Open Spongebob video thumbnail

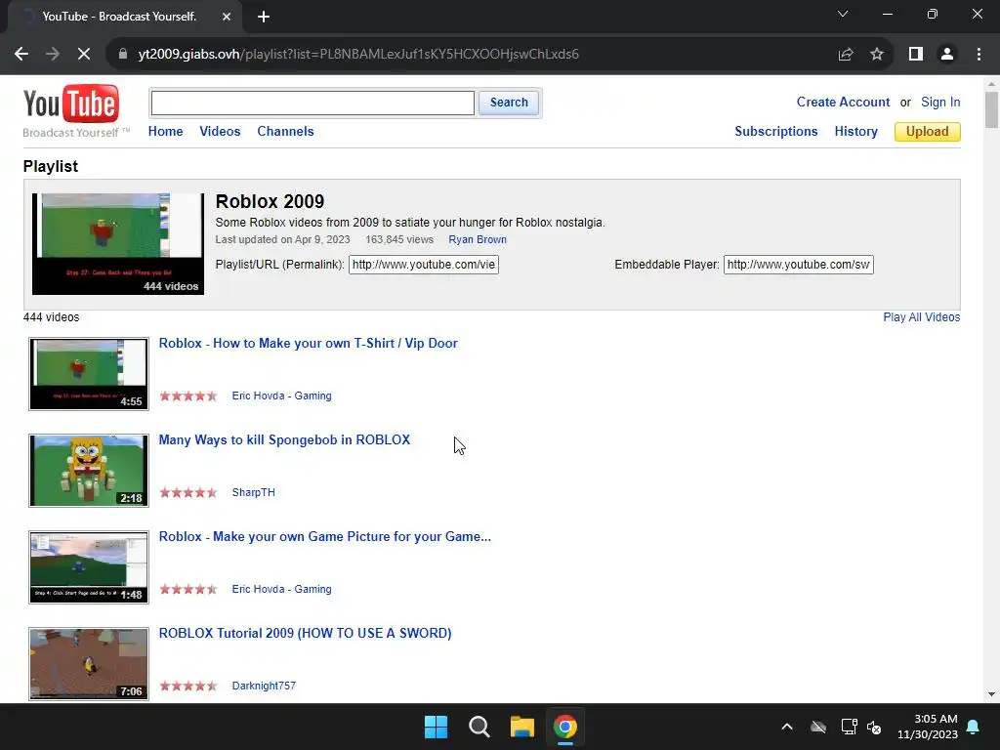pyautogui.click(x=89, y=471)
